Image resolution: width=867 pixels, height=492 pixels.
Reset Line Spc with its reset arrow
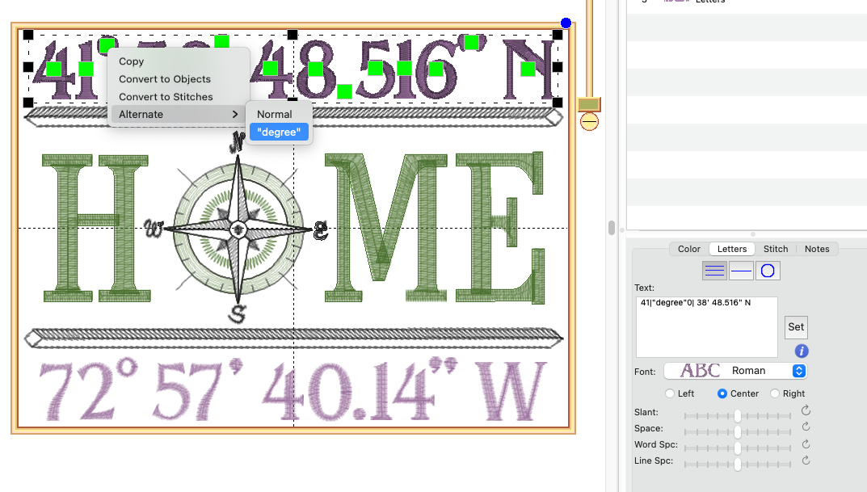tap(806, 460)
